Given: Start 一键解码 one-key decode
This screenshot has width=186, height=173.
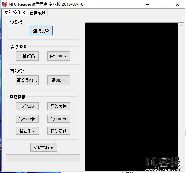Looking at the screenshot, I should point(27,56).
